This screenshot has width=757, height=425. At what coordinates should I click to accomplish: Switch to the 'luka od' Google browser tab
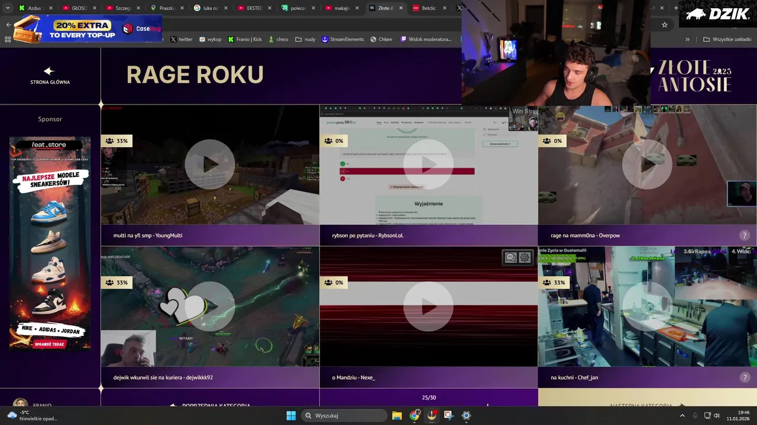[211, 8]
